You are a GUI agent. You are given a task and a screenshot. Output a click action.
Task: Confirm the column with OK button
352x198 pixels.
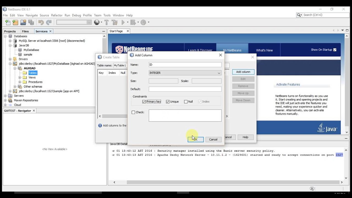pyautogui.click(x=196, y=139)
